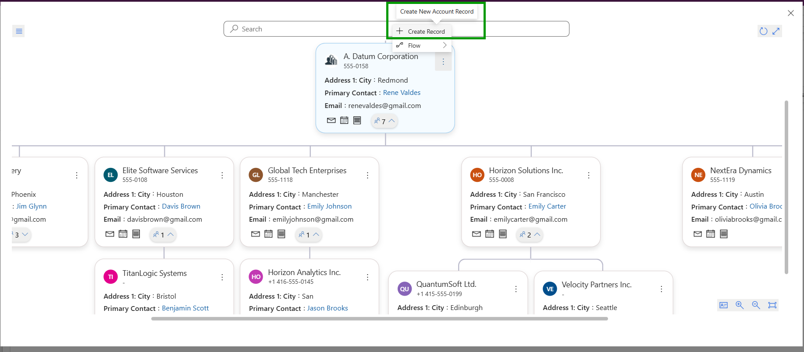The height and width of the screenshot is (352, 804).
Task: Select TitanLogic Systems card title
Action: pos(155,273)
